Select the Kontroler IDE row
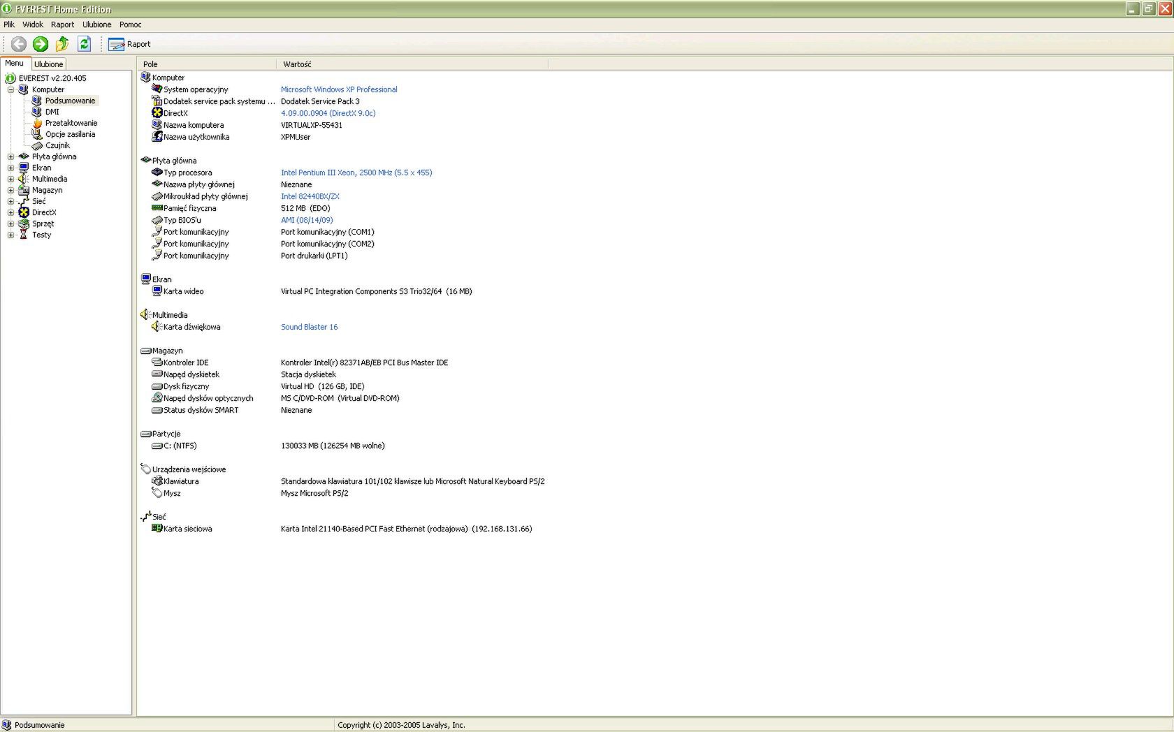The height and width of the screenshot is (732, 1174). click(x=300, y=363)
